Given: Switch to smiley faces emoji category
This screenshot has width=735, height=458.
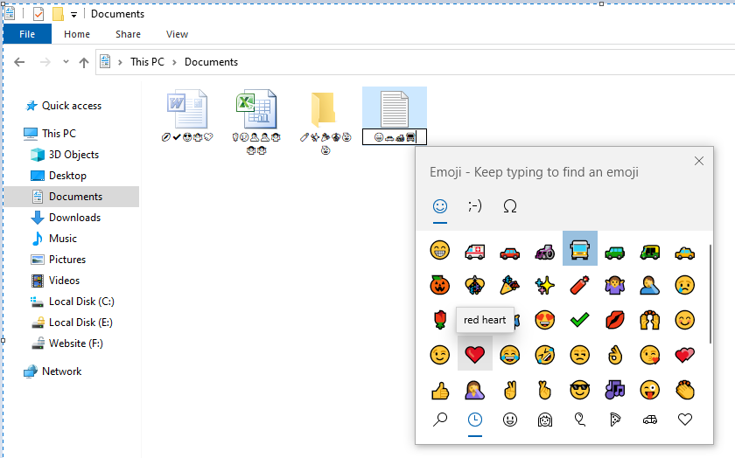Looking at the screenshot, I should pyautogui.click(x=509, y=420).
